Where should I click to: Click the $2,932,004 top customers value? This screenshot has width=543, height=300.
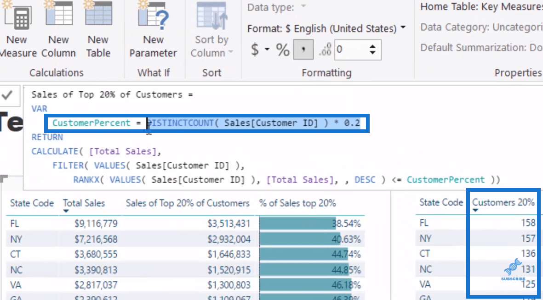coord(229,239)
